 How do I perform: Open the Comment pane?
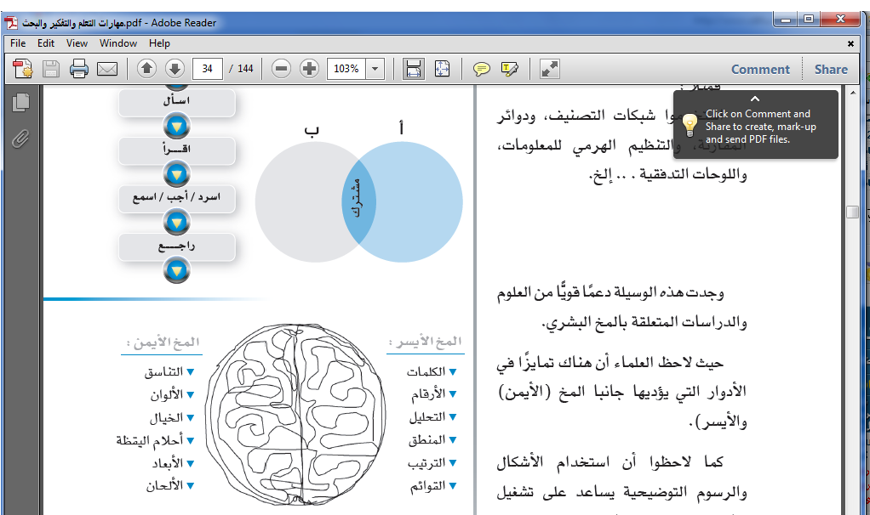pyautogui.click(x=760, y=69)
